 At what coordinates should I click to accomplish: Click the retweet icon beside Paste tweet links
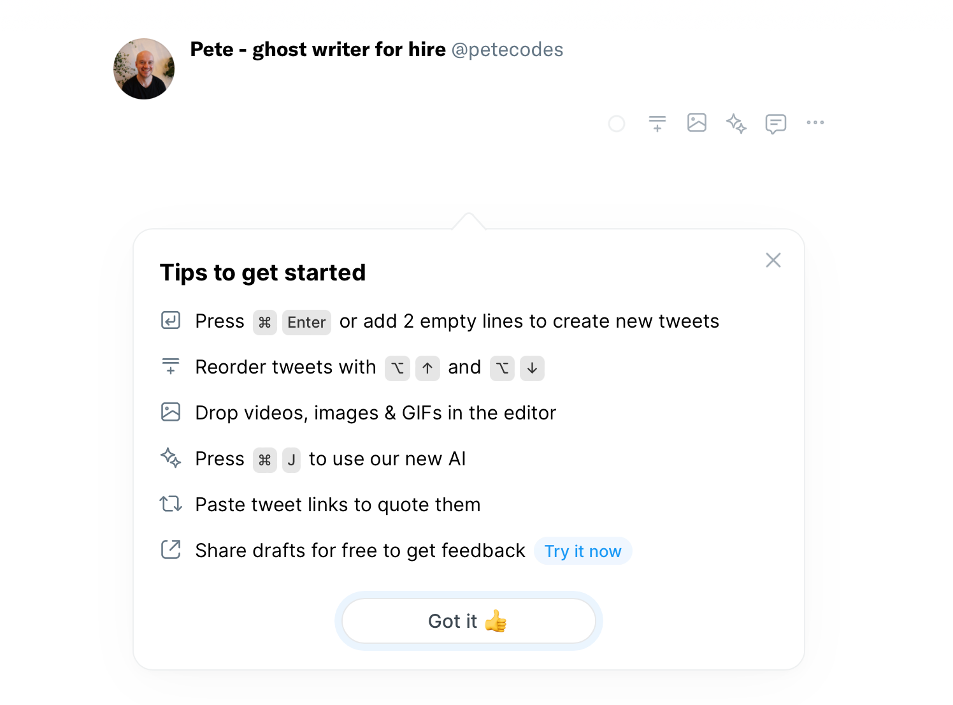[171, 504]
